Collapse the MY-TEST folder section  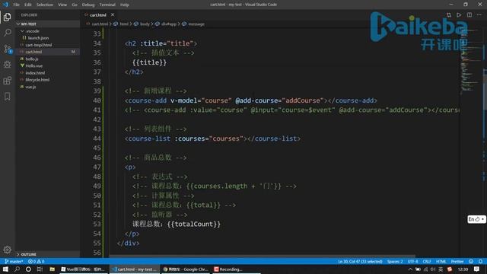[x=47, y=24]
